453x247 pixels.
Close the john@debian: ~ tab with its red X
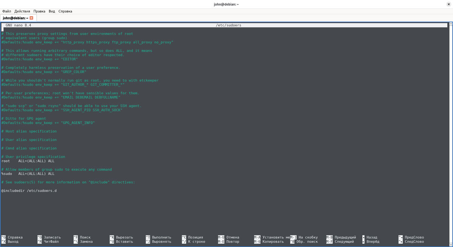point(31,18)
